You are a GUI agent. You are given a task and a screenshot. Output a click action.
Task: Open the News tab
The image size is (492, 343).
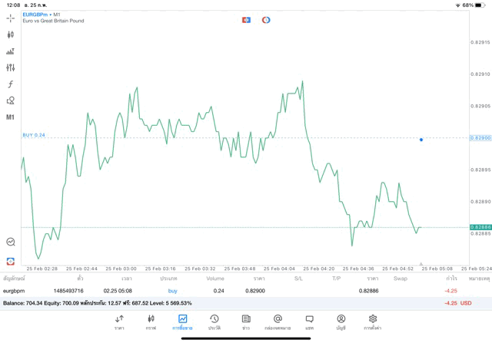246,322
